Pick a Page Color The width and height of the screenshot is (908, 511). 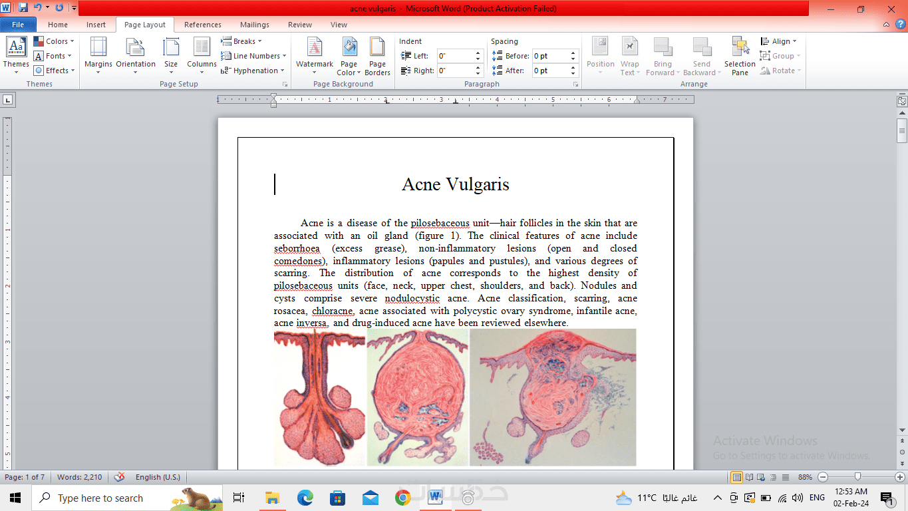pyautogui.click(x=349, y=56)
